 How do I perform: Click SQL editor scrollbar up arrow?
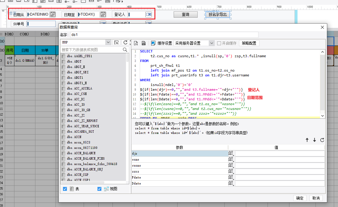point(322,52)
